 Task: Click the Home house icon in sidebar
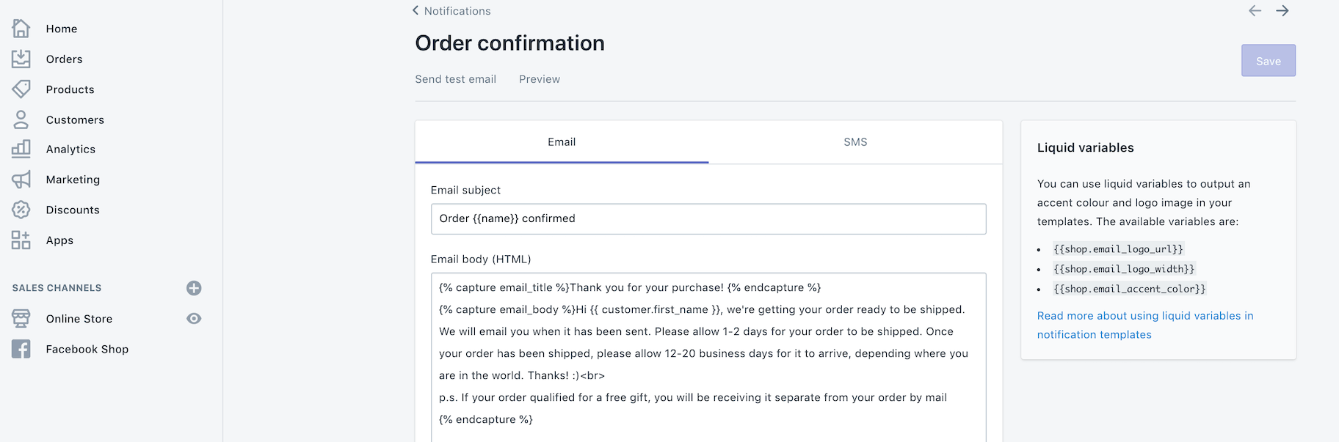pos(21,29)
